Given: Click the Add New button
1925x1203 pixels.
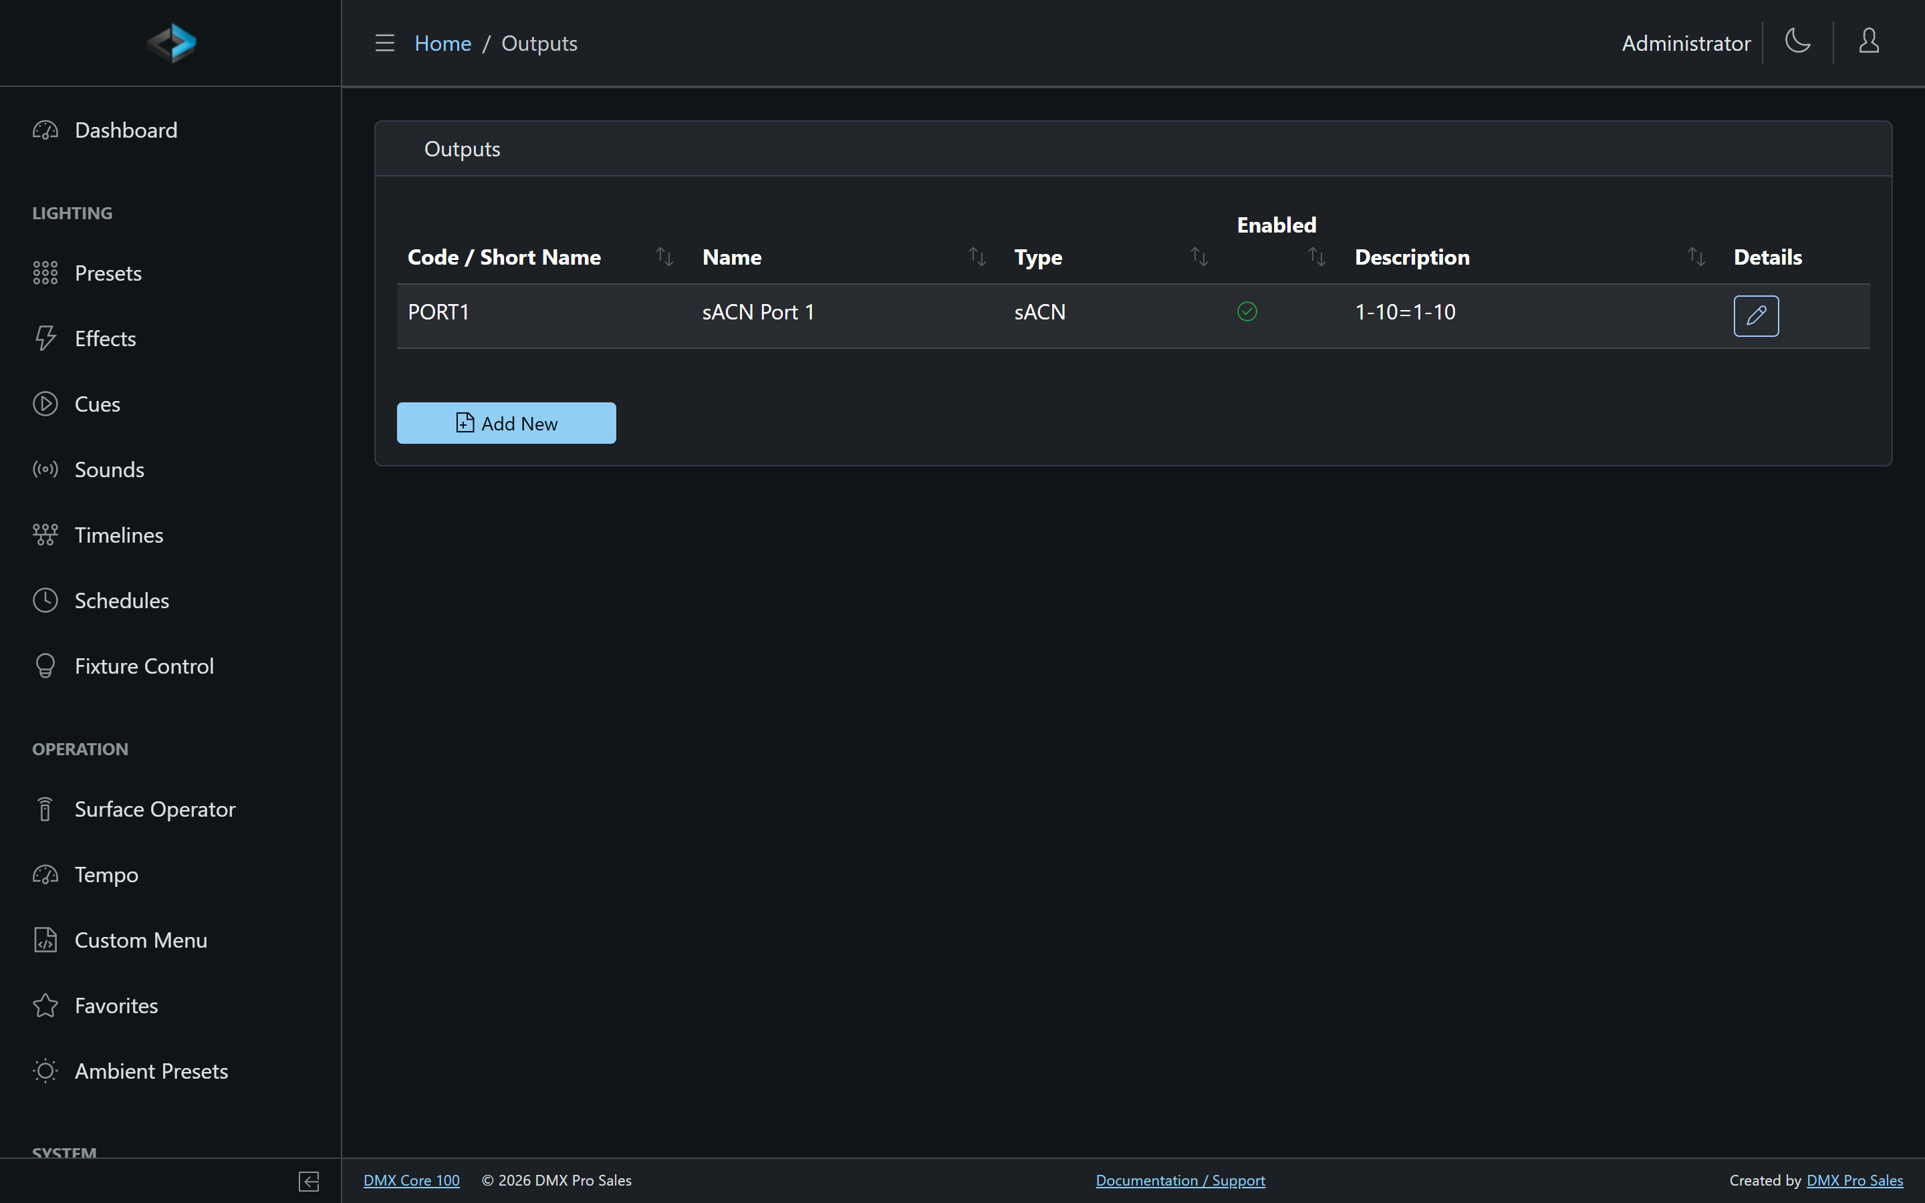Looking at the screenshot, I should point(506,423).
